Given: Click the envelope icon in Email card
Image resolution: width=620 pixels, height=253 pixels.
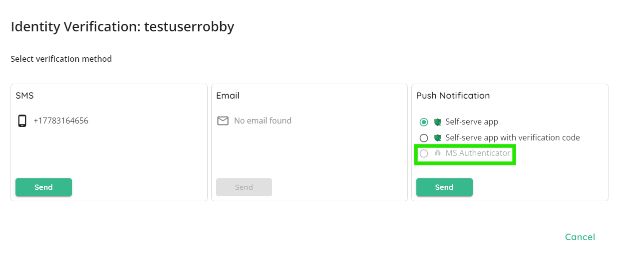Looking at the screenshot, I should [223, 121].
